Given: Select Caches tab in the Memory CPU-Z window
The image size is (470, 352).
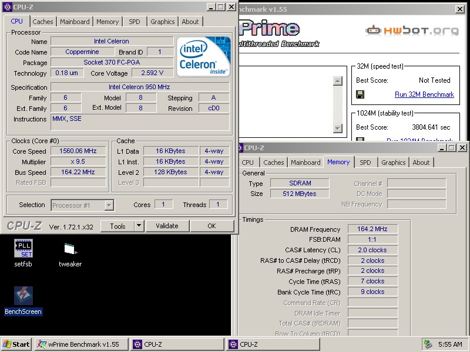Looking at the screenshot, I should 274,163.
